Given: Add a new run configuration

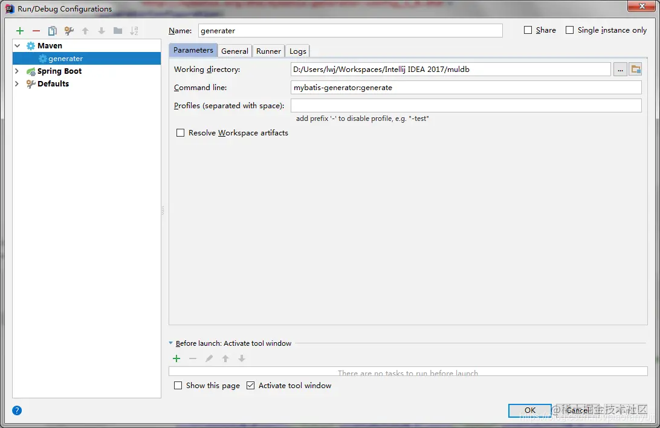Looking at the screenshot, I should [x=20, y=31].
